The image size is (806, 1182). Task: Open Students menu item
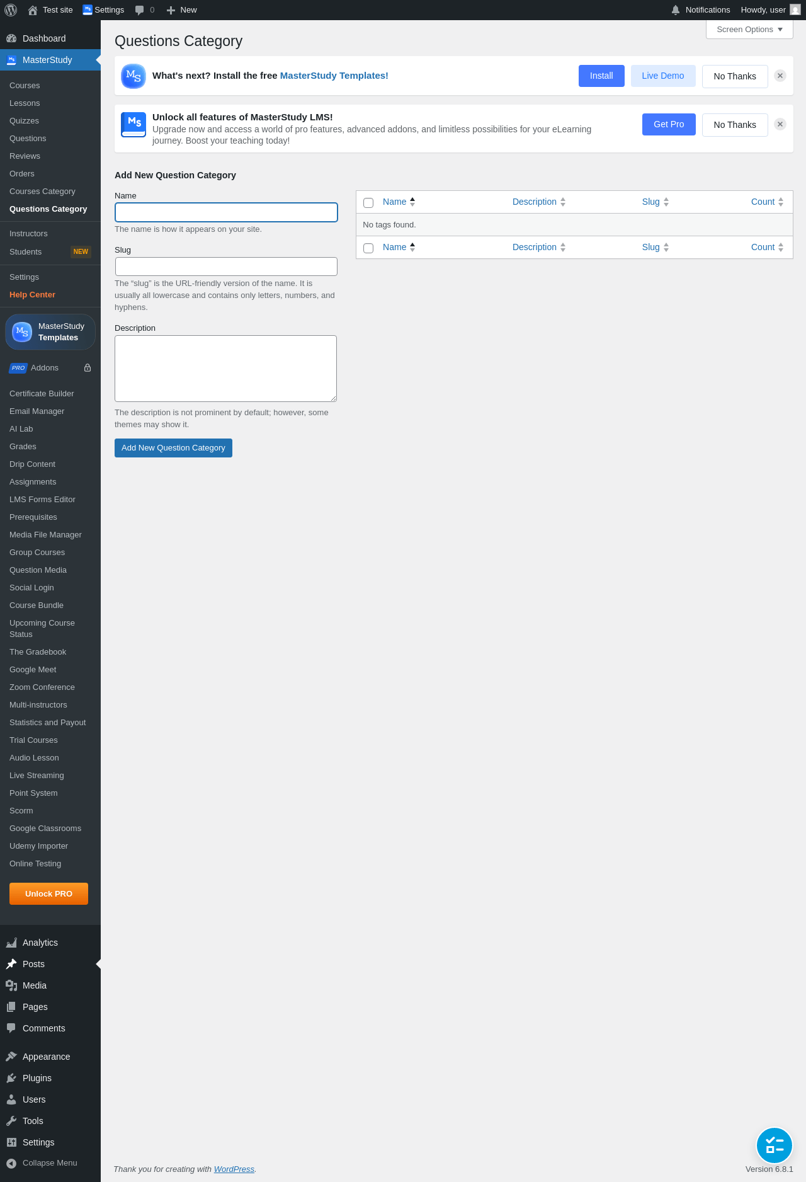point(25,252)
